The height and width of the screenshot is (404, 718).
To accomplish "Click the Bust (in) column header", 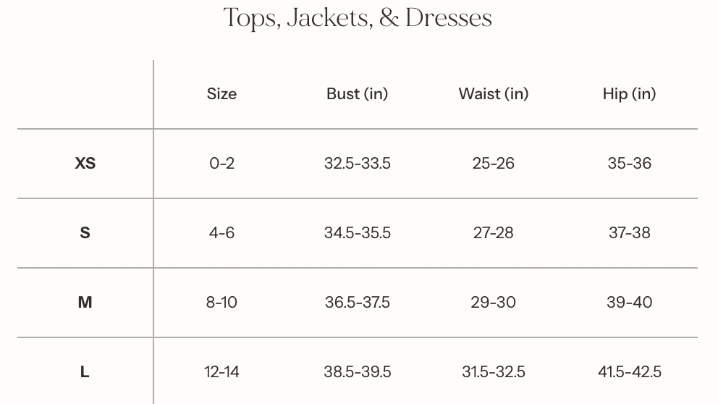I will pos(357,93).
